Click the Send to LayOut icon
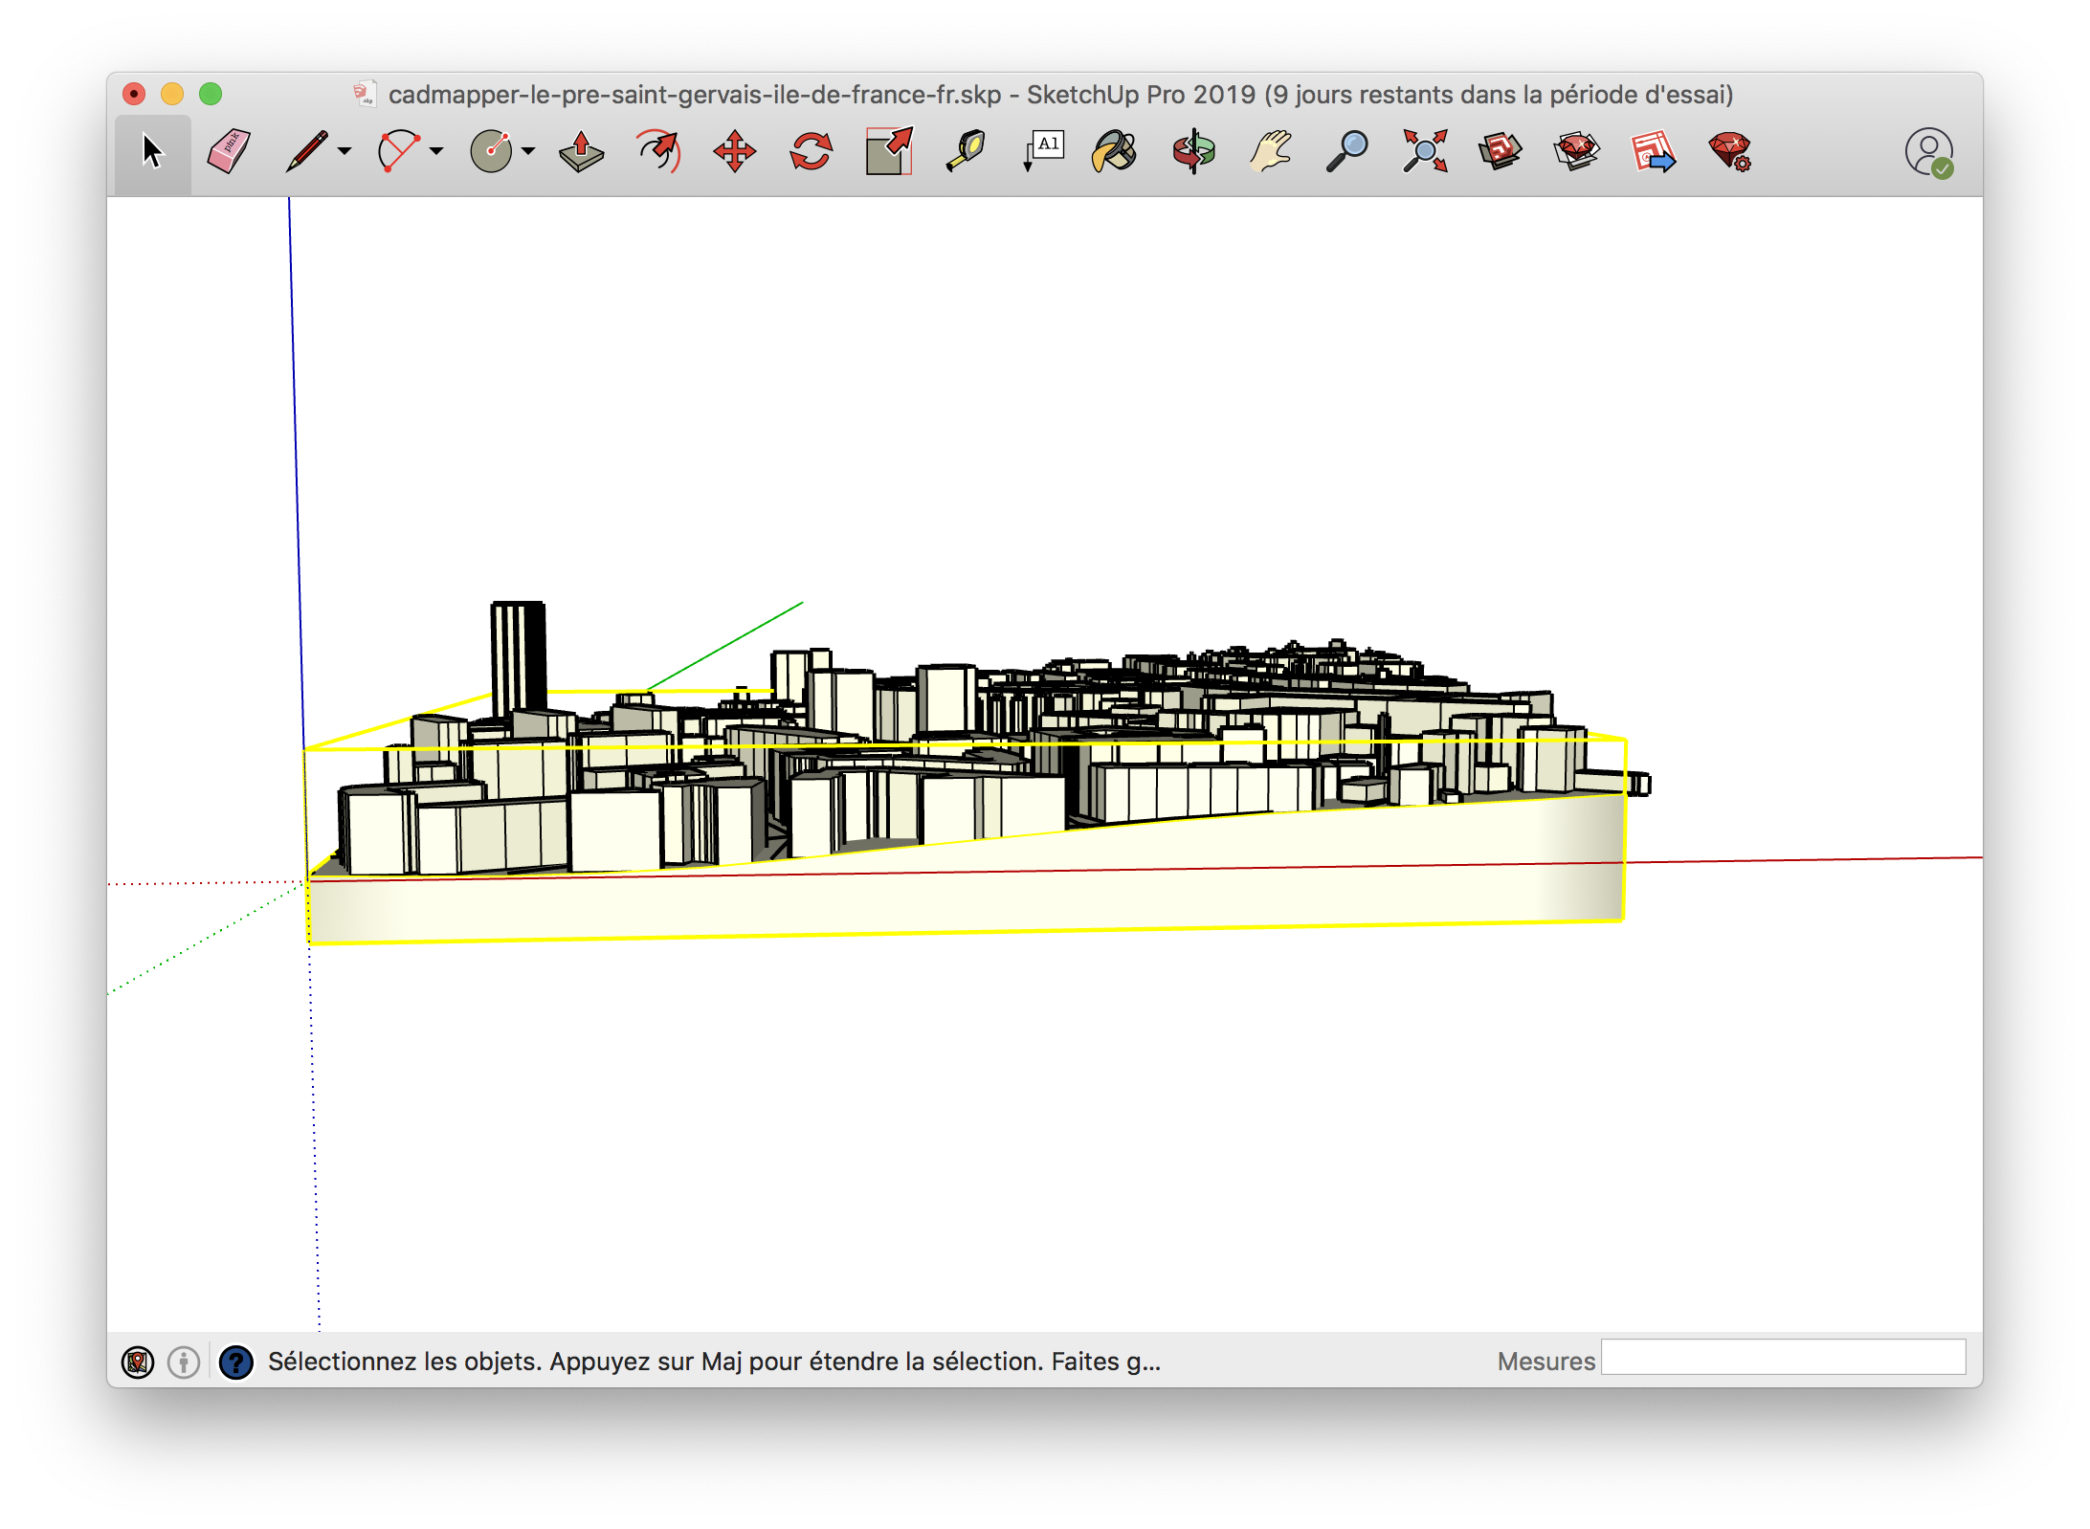Screen dimensions: 2090x1529 pos(1654,152)
